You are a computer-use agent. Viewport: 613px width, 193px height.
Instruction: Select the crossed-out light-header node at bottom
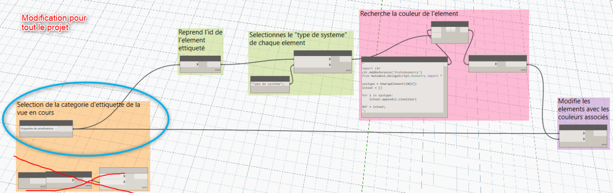(123, 178)
